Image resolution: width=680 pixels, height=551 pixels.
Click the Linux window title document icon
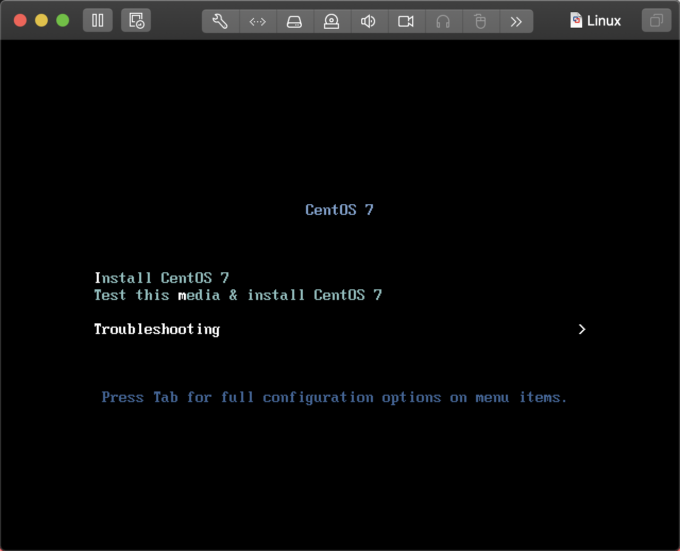[x=576, y=21]
